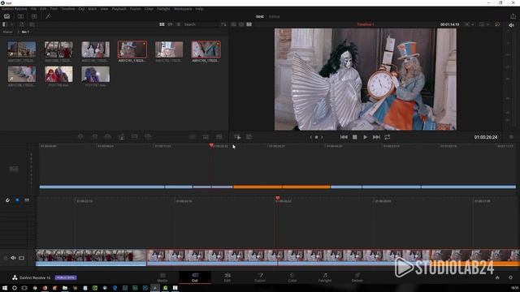
Task: Open the File menu
Action: 33,9
